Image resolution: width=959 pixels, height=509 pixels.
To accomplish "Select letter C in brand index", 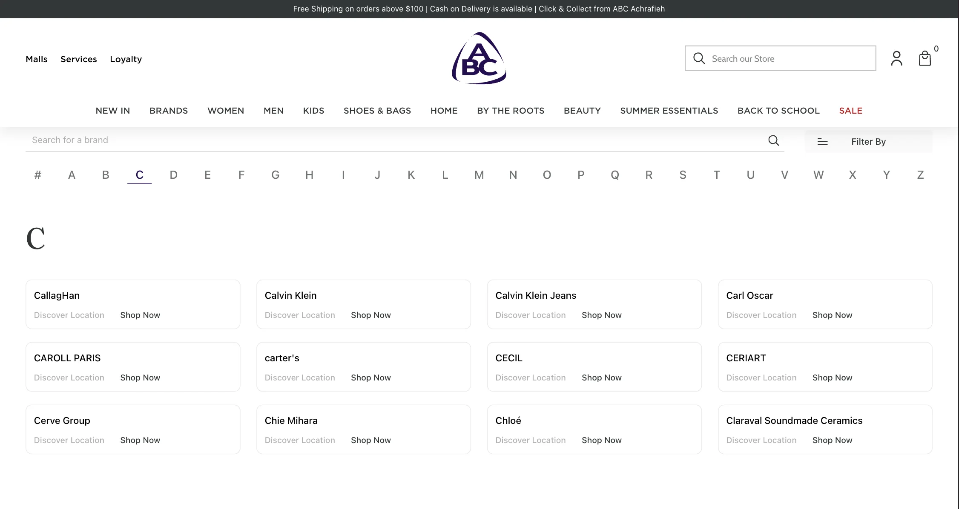I will point(140,175).
